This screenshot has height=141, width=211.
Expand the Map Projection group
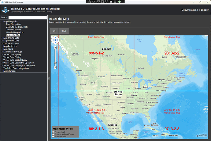[2, 46]
